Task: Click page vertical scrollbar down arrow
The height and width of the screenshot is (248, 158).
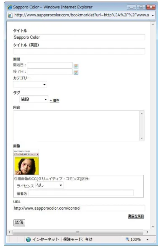Action: tap(153, 227)
